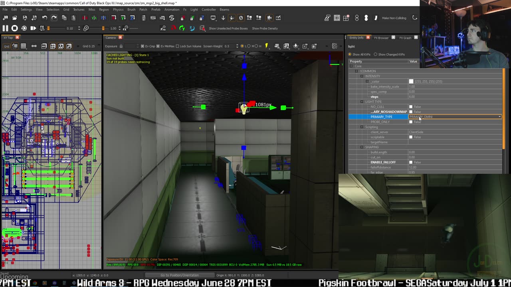Open the Light menu
511x287 pixels.
[x=194, y=10]
